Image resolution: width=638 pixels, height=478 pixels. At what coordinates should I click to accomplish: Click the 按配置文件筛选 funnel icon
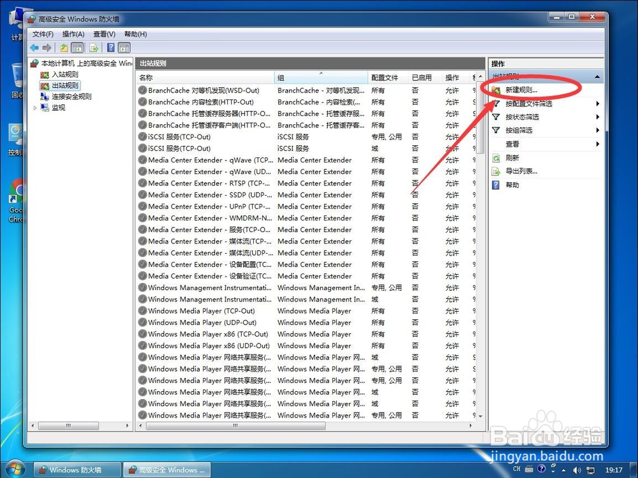coord(496,103)
